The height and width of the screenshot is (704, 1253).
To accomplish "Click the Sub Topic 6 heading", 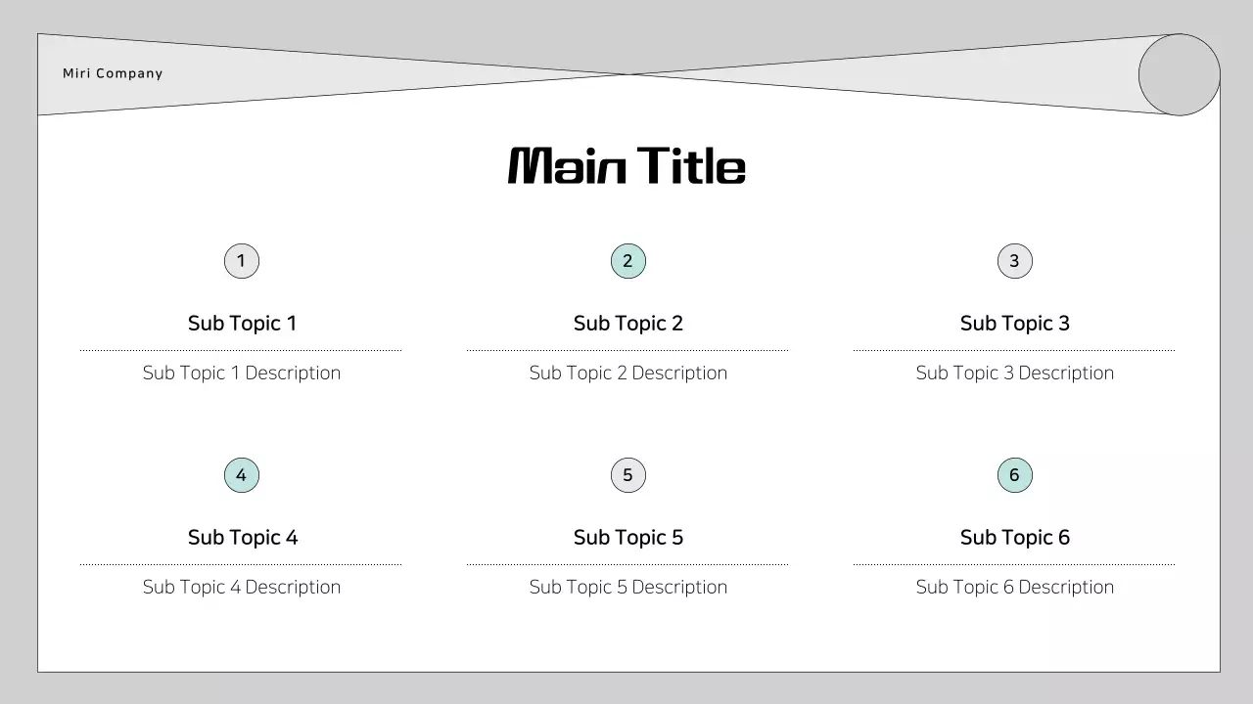I will pos(1015,538).
